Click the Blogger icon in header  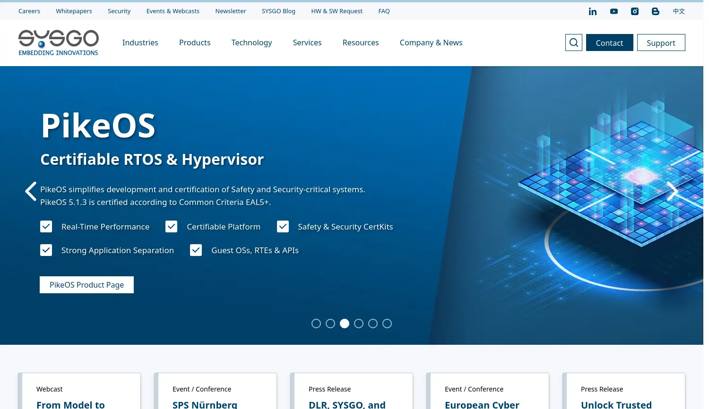[x=655, y=11]
